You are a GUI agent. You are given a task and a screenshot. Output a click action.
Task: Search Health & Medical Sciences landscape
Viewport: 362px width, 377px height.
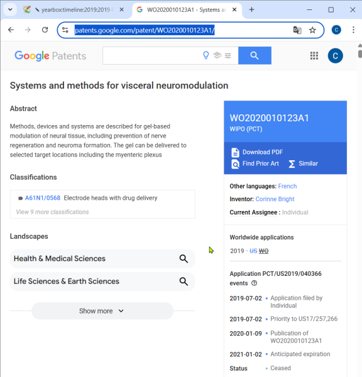(184, 259)
